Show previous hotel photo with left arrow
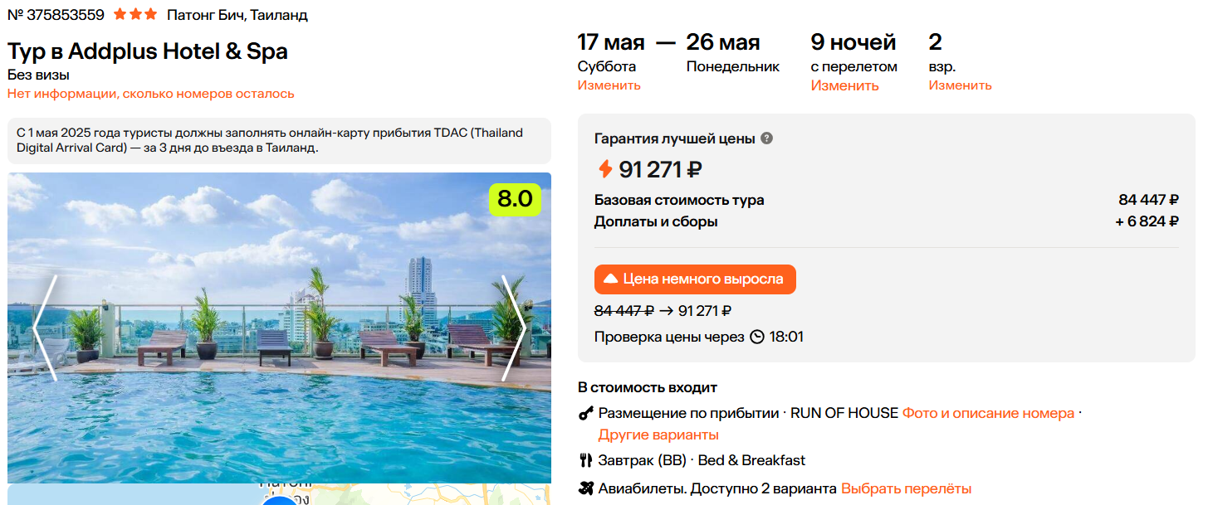The height and width of the screenshot is (505, 1208). (x=45, y=328)
